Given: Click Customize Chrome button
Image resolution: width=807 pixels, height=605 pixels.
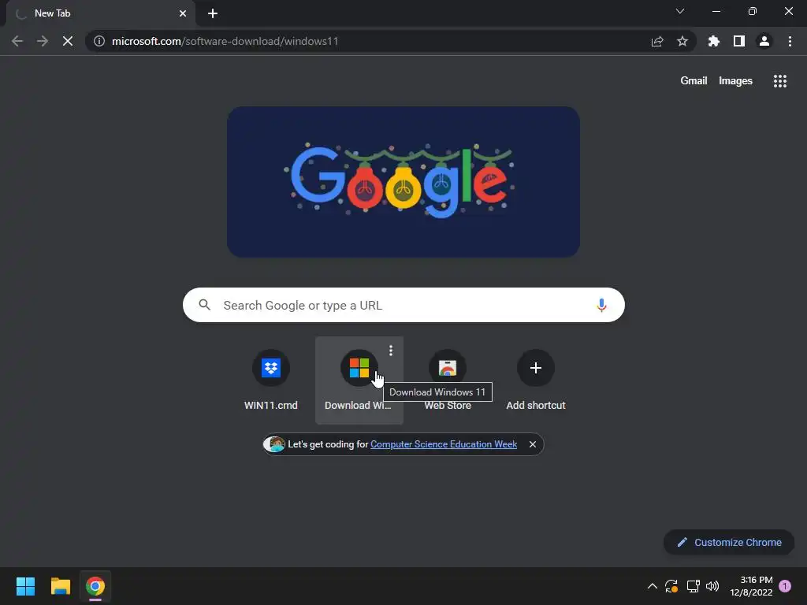Looking at the screenshot, I should coord(729,542).
